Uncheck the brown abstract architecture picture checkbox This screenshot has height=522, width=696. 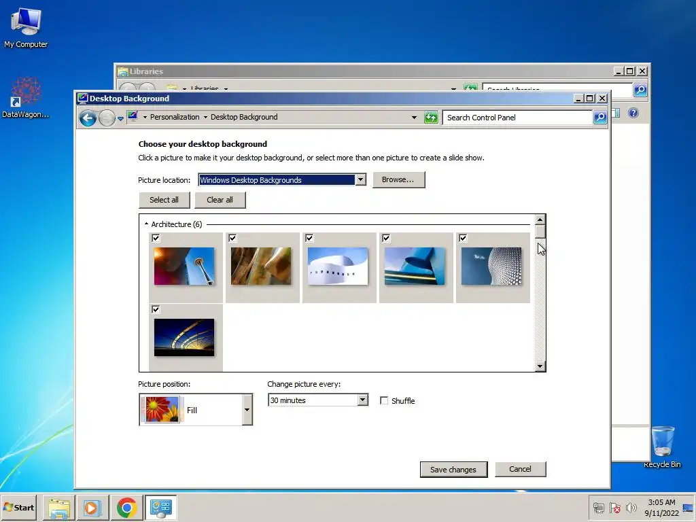point(232,238)
